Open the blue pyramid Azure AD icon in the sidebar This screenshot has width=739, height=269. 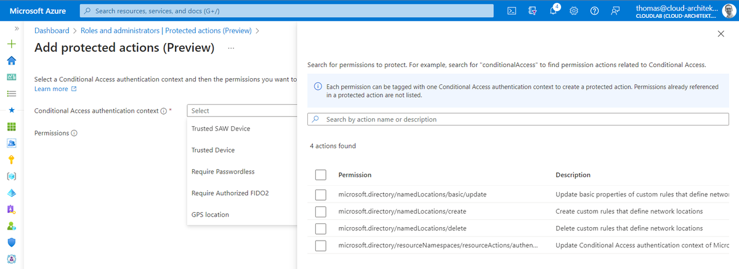click(x=11, y=193)
